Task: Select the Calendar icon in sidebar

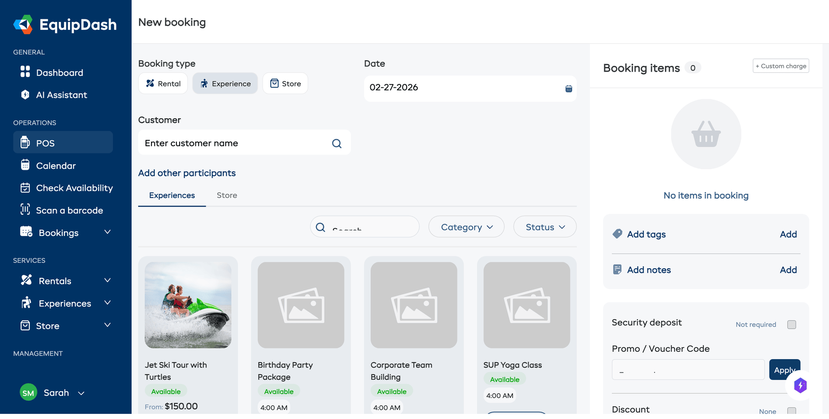Action: 25,165
